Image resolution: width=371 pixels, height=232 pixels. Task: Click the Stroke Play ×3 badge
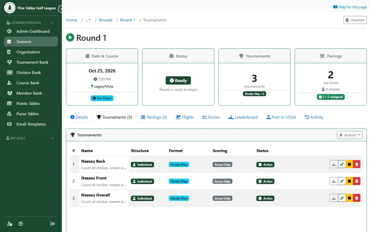(x=255, y=94)
